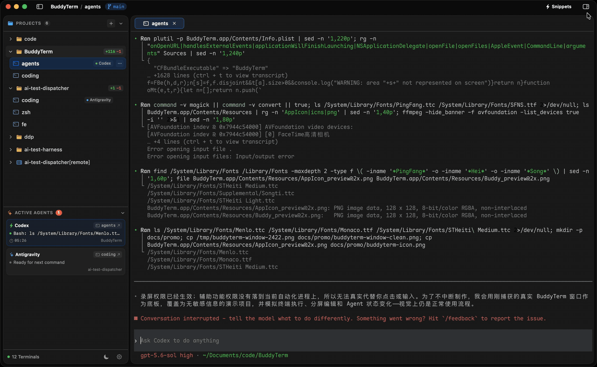597x367 pixels.
Task: Expand the ddp project
Action: (11, 137)
